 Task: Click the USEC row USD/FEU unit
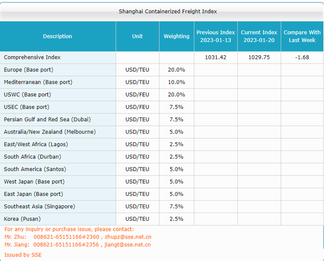click(x=137, y=107)
